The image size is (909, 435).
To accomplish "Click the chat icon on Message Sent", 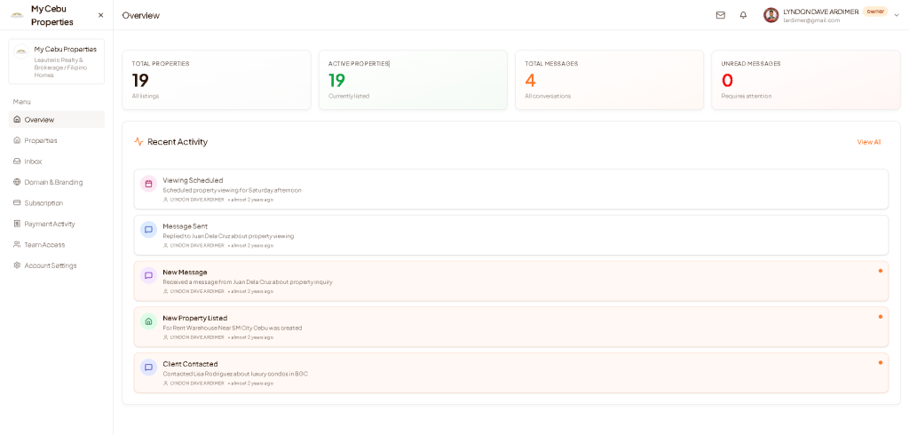I will point(148,230).
